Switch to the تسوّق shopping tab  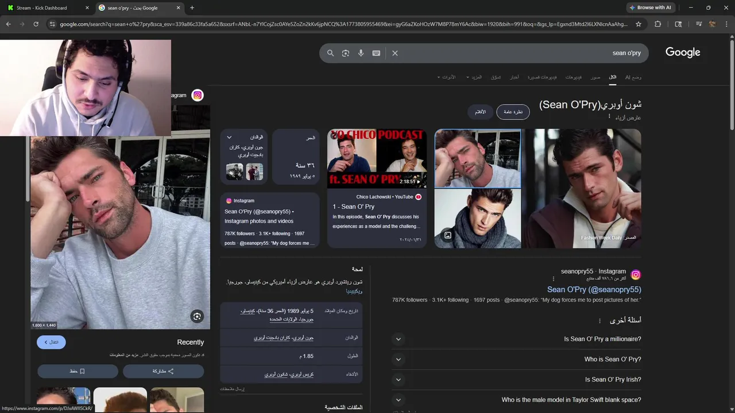tap(496, 77)
